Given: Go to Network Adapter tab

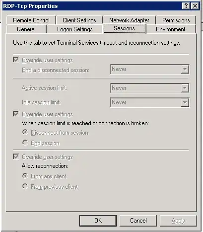Looking at the screenshot, I should [x=129, y=20].
